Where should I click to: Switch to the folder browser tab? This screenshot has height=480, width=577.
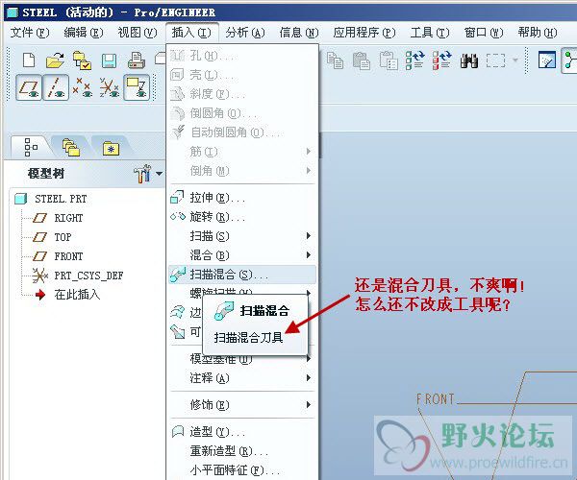pyautogui.click(x=70, y=147)
